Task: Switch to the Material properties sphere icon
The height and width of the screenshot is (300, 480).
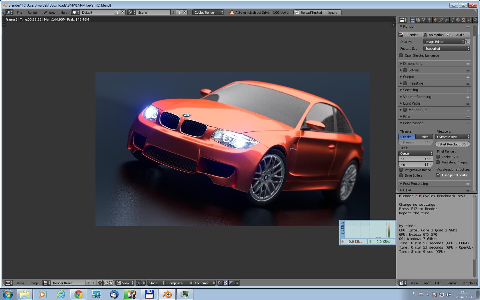Action: [458, 20]
